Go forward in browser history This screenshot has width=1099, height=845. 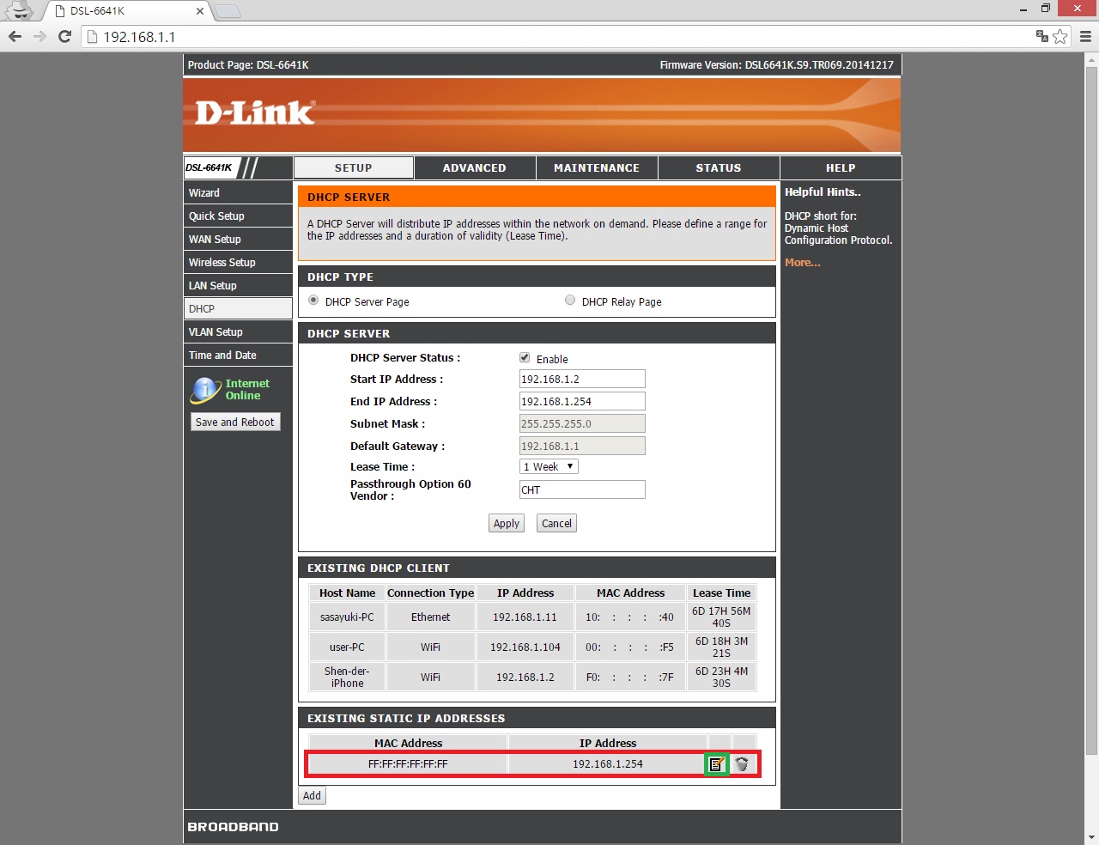click(x=39, y=36)
